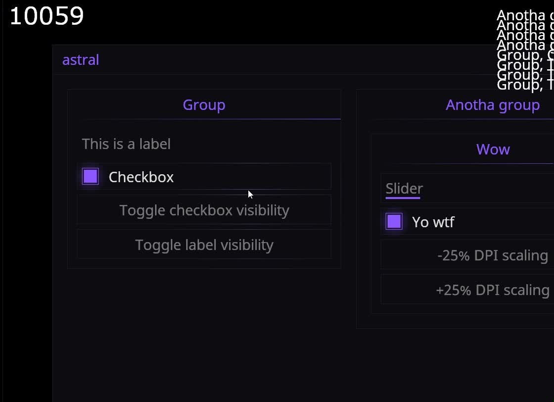Click the 'Slider' label text
Viewport: 554px width, 402px height.
[x=404, y=189]
